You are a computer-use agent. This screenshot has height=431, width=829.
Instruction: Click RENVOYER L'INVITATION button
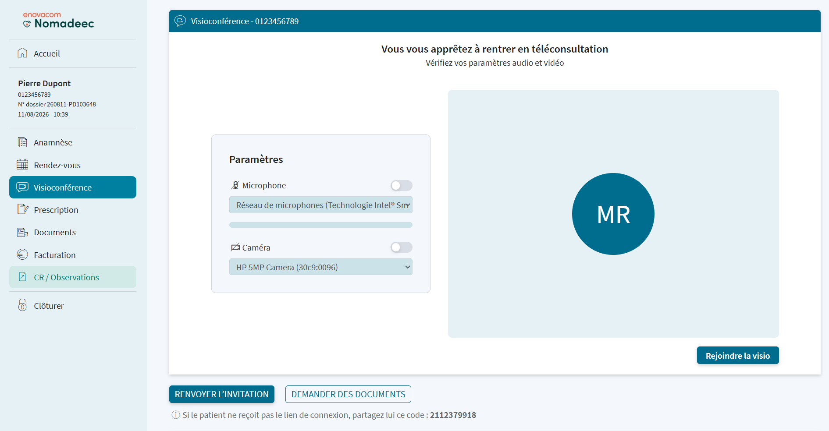(222, 394)
